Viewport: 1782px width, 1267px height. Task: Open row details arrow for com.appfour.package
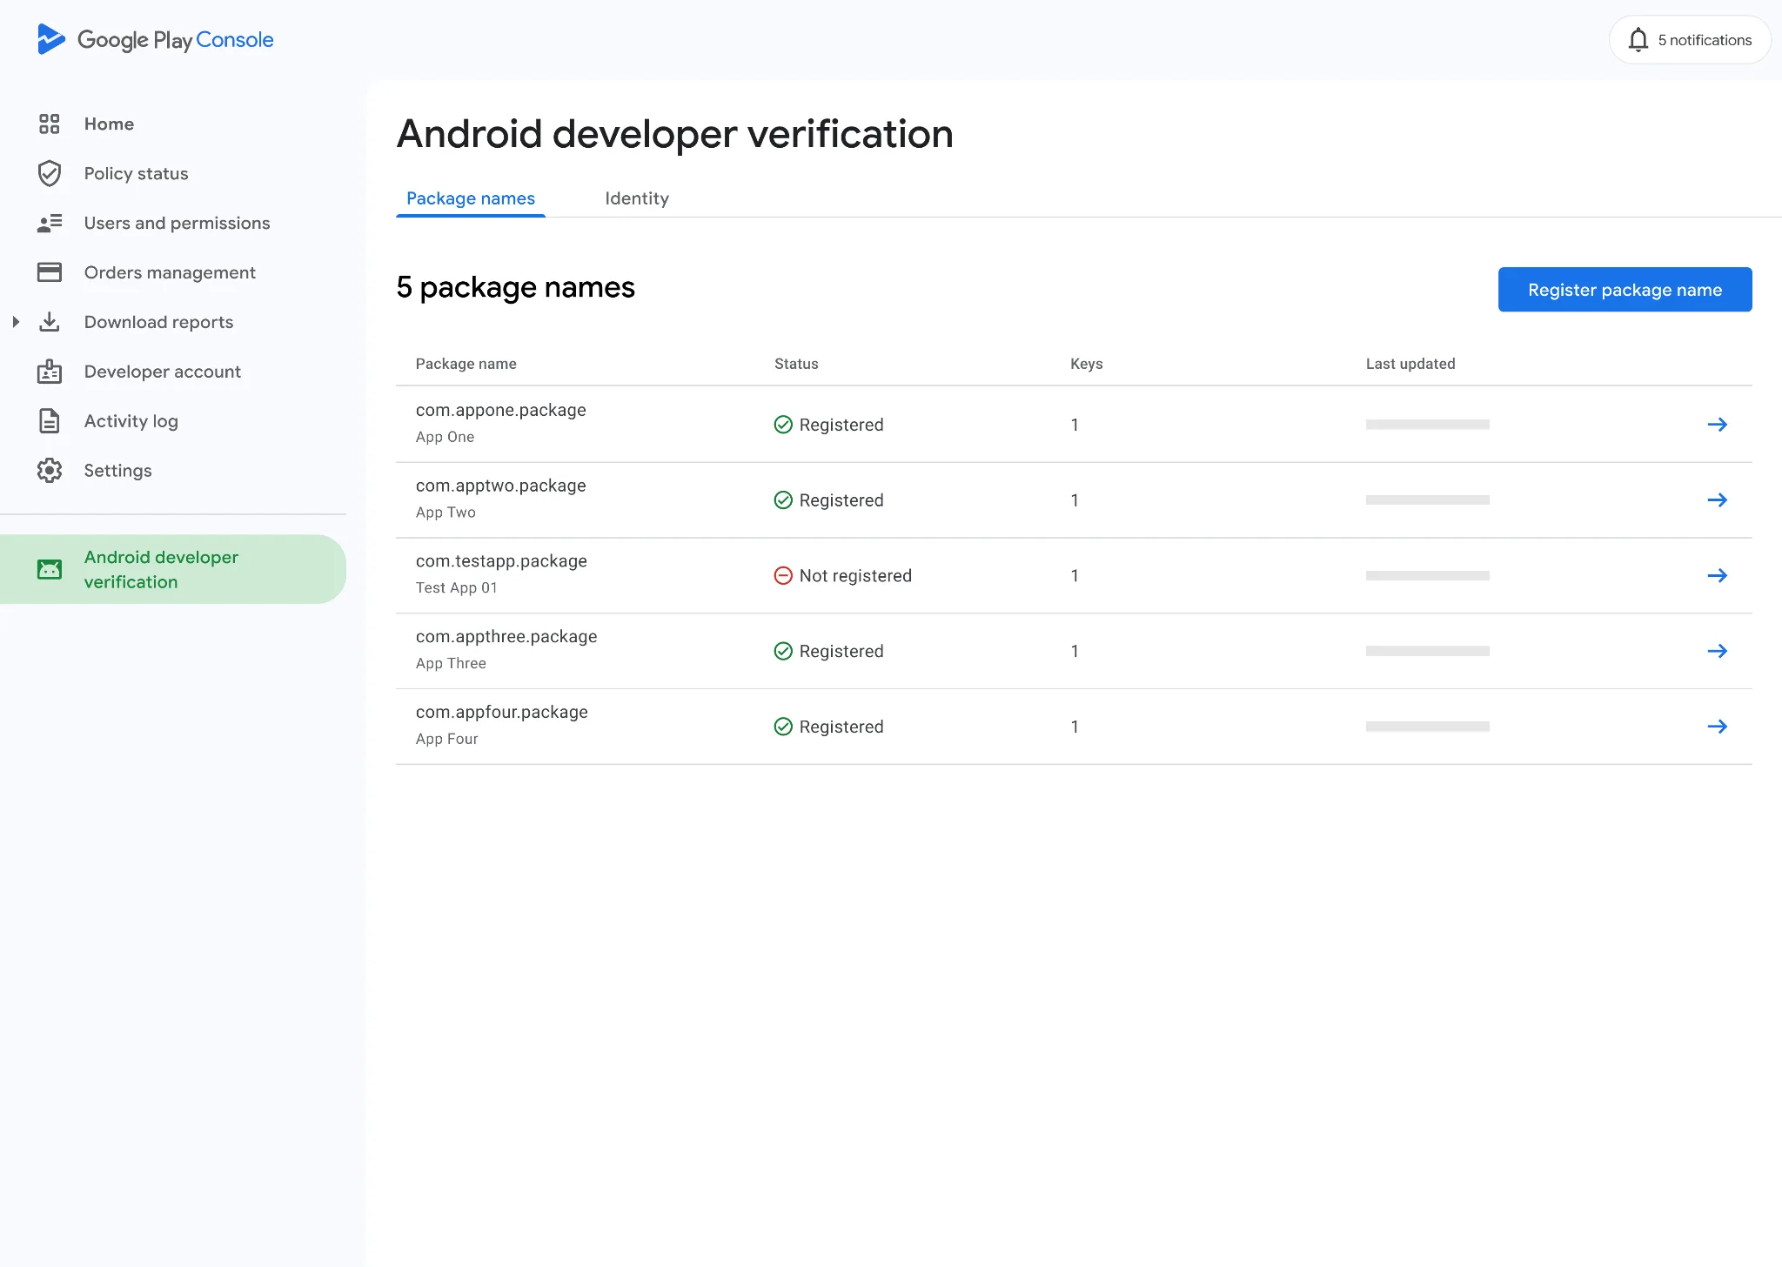pos(1718,726)
